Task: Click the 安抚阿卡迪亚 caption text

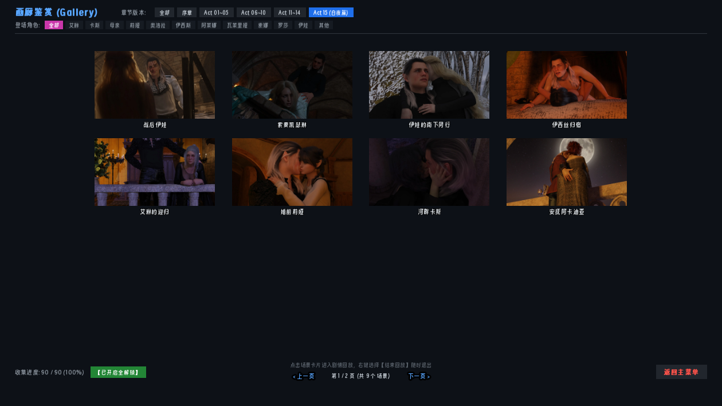Action: tap(567, 212)
